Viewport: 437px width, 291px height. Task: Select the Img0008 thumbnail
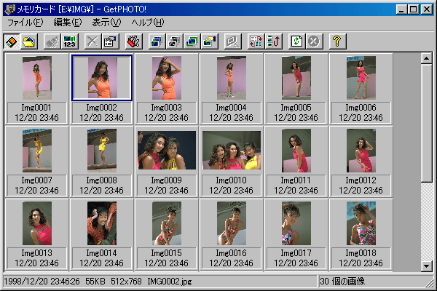click(102, 151)
